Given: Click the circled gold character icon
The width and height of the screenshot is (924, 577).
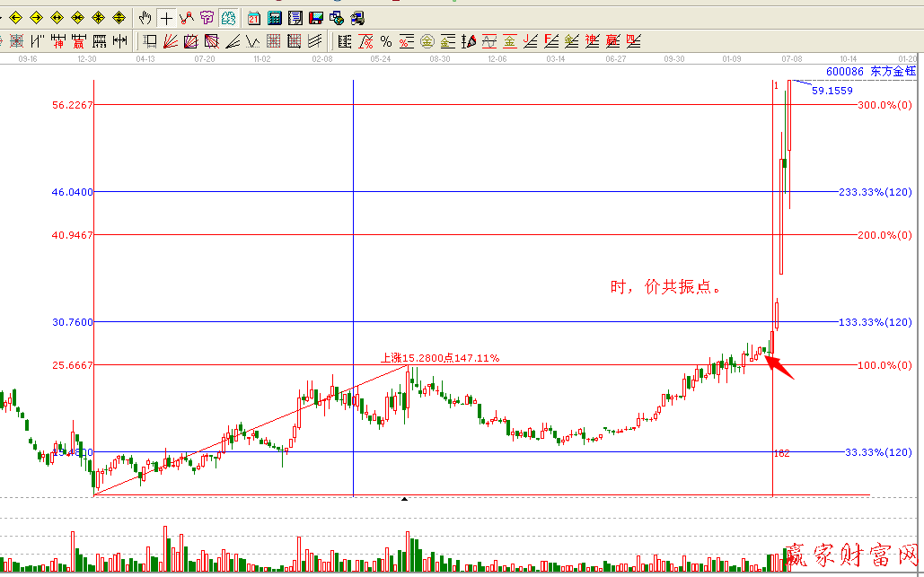Looking at the screenshot, I should 427,40.
